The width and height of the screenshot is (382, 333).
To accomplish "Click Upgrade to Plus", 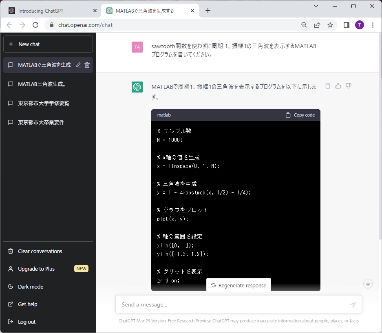I will pos(48,269).
